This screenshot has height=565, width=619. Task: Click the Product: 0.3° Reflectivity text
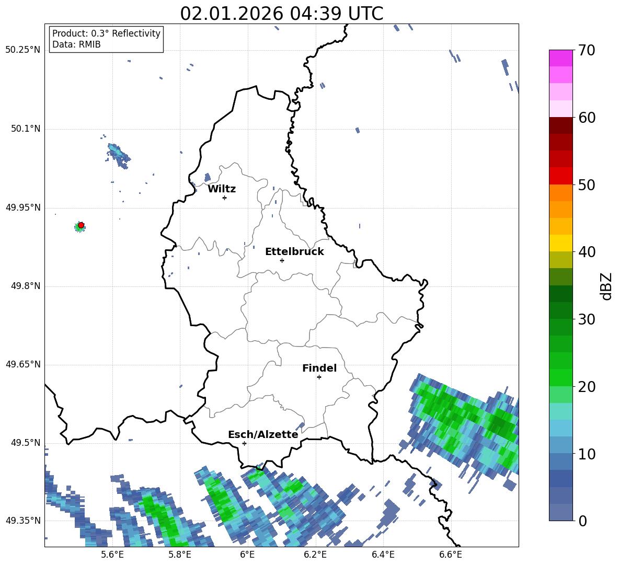click(106, 33)
